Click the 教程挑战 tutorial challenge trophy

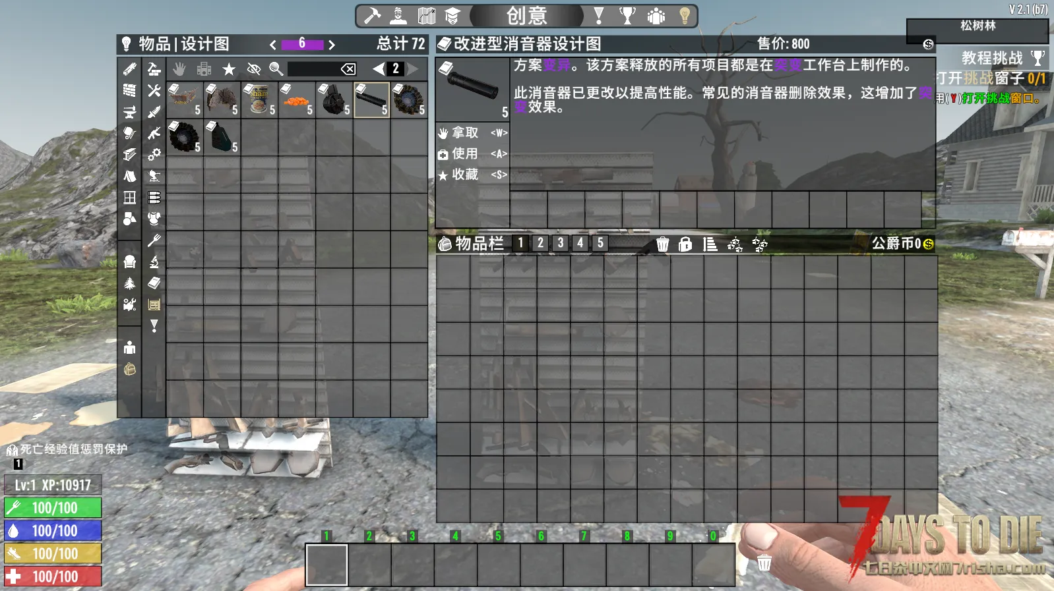tap(1038, 58)
